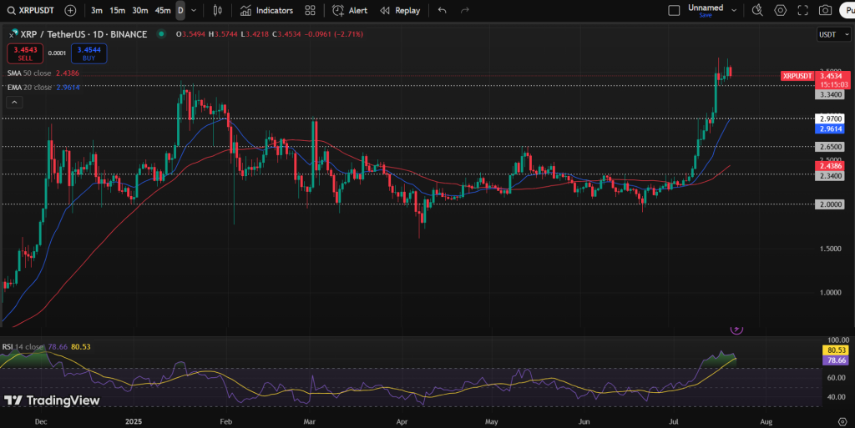The image size is (855, 428).
Task: Click the Feb label on time axis
Action: tap(225, 421)
